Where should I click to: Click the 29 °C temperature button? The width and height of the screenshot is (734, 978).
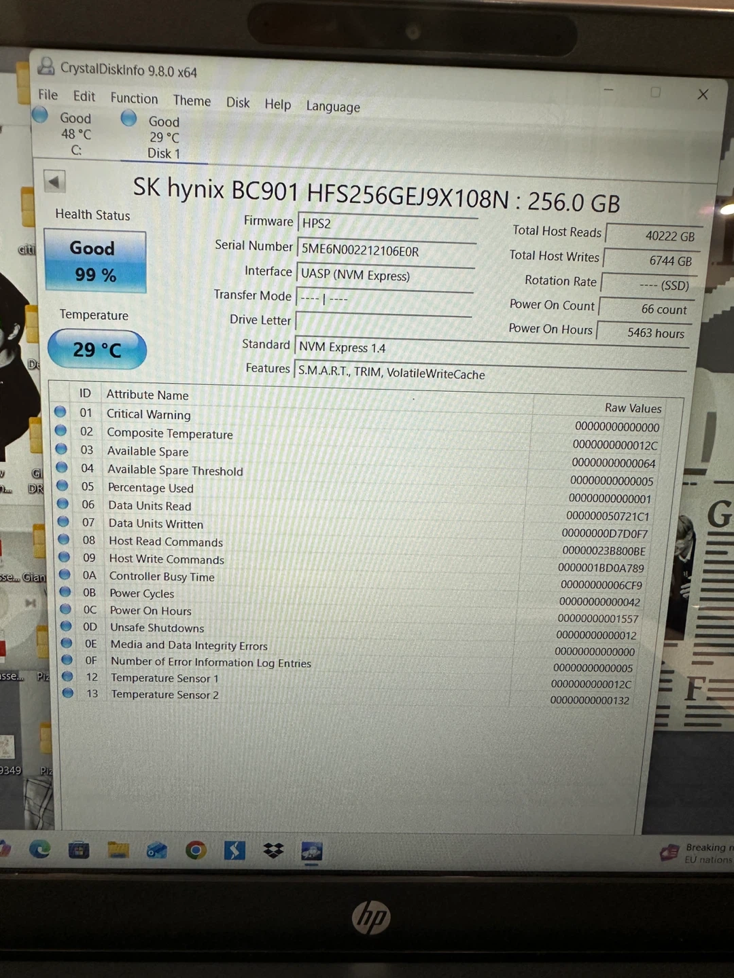[x=97, y=349]
